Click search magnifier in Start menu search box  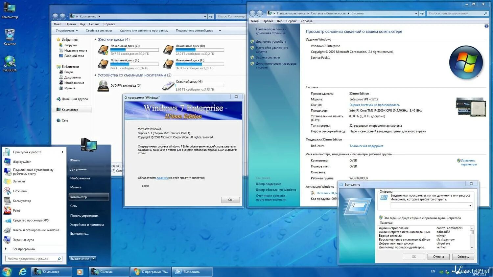59,259
